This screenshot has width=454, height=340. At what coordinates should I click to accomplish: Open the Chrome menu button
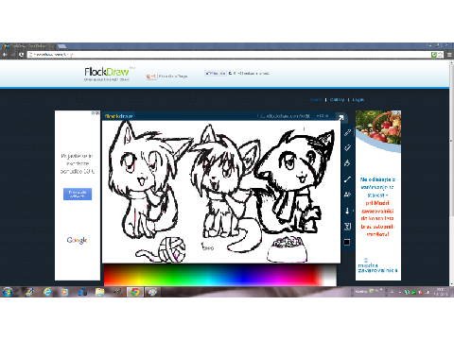[449, 55]
